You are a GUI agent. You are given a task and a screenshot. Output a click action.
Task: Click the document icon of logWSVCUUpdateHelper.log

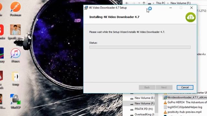click(x=165, y=107)
